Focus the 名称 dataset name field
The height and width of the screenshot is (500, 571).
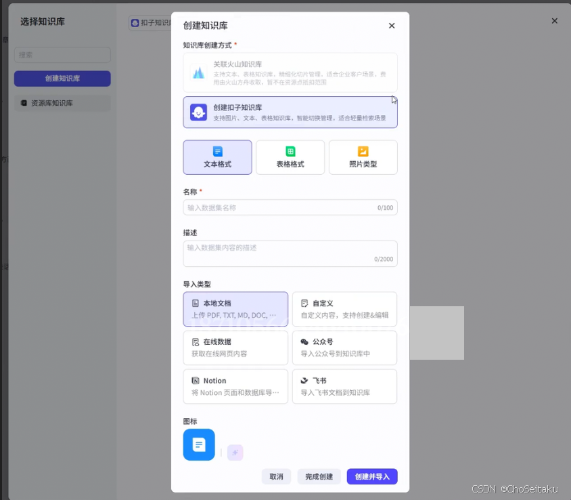pyautogui.click(x=290, y=207)
